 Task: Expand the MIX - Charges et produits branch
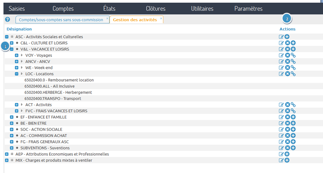point(6,160)
